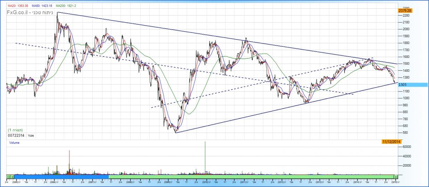This screenshot has width=429, height=187.
Task: Click the chart's lowest point near 580
Action: 176,132
